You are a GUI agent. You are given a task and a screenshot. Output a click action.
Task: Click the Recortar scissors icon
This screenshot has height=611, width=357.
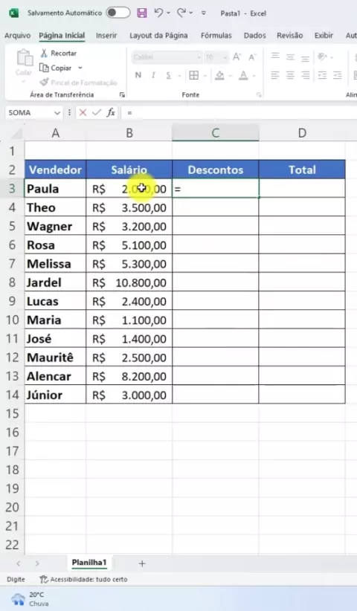(44, 53)
